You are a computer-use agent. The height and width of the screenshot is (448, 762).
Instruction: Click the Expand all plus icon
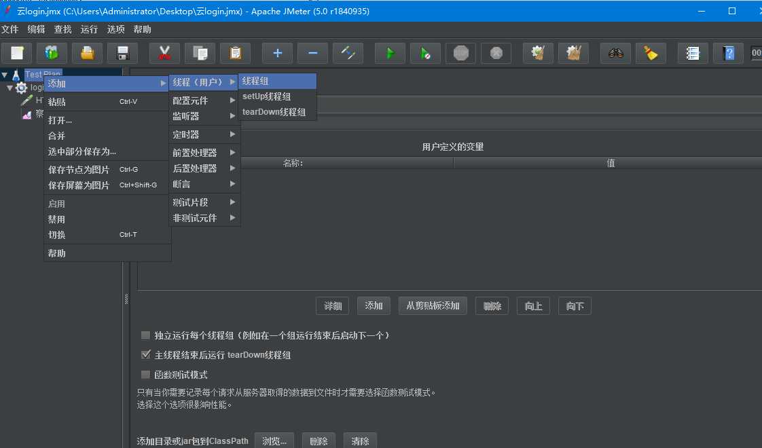[278, 52]
